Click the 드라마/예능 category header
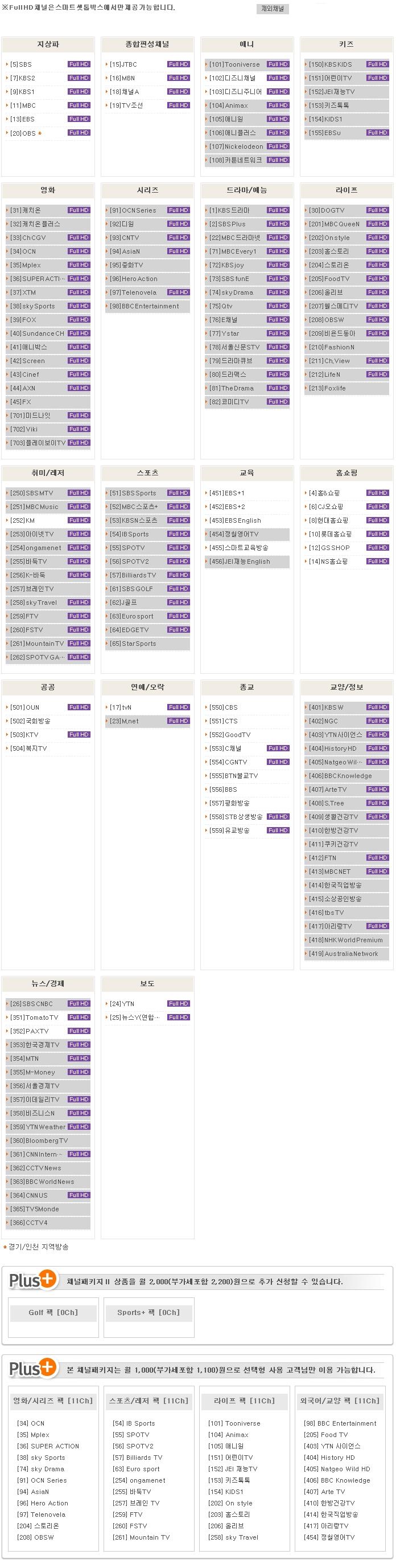396x1563 pixels. coord(247,190)
